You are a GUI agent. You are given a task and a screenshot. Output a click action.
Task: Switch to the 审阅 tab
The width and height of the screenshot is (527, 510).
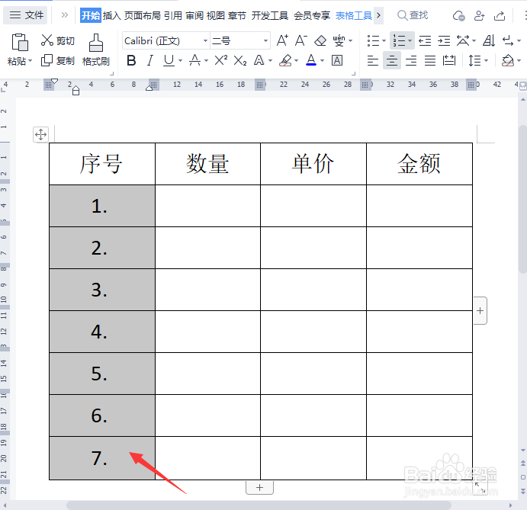click(194, 15)
